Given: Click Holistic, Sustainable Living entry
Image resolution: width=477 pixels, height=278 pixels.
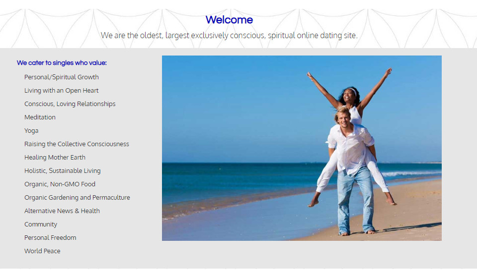Looking at the screenshot, I should coord(62,171).
